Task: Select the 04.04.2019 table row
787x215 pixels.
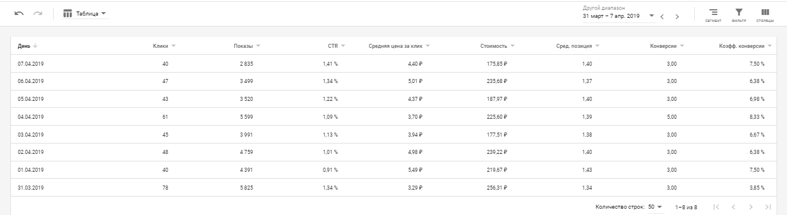Action: tap(393, 117)
